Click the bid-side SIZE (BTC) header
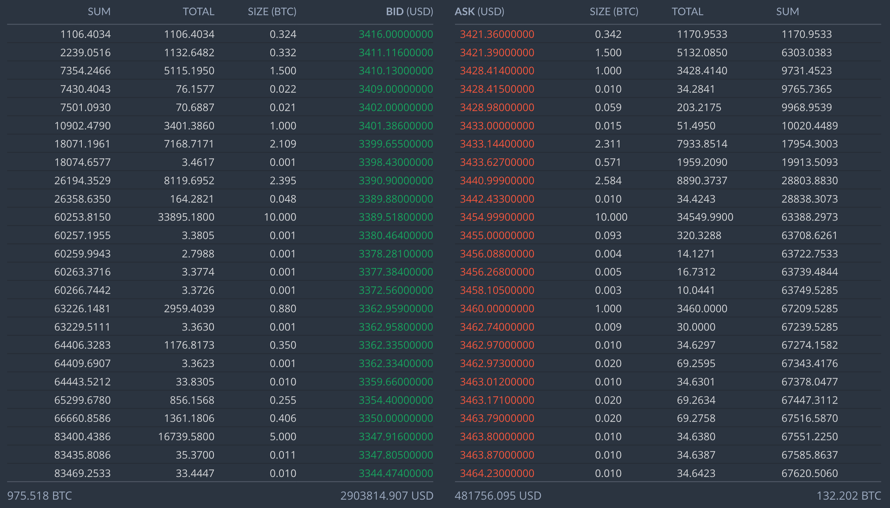The image size is (890, 508). (x=272, y=11)
